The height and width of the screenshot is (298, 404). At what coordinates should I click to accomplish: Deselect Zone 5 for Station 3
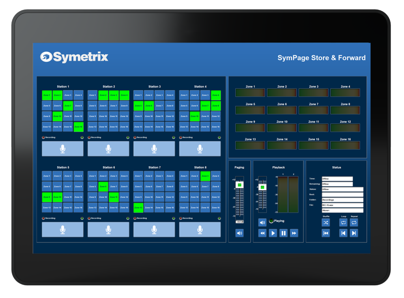pyautogui.click(x=138, y=106)
